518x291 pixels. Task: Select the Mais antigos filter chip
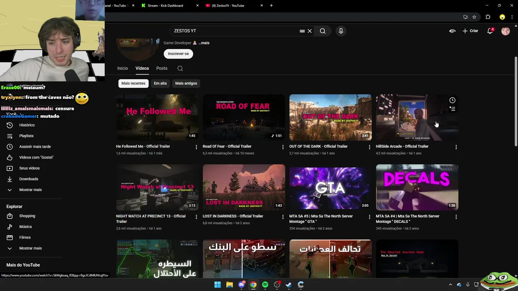tap(186, 83)
